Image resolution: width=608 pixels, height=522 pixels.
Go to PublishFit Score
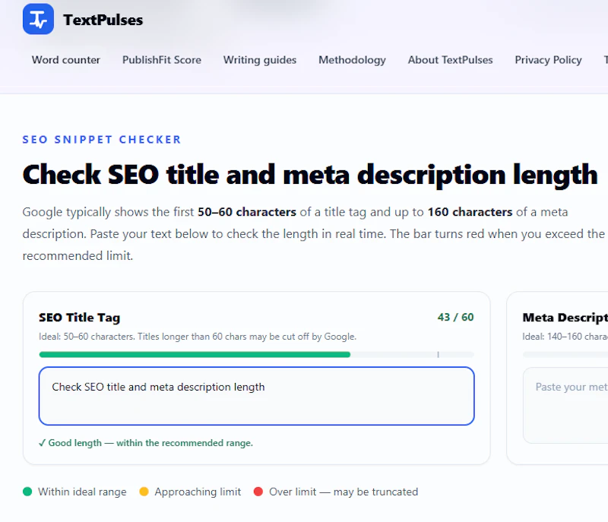point(162,60)
